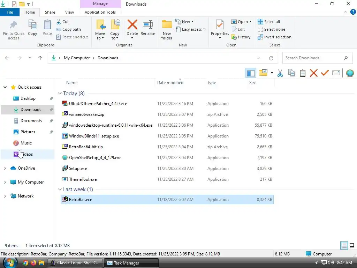Open Desktop in Quick access

(x=28, y=98)
